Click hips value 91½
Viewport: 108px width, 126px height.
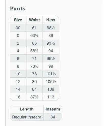[51, 43]
